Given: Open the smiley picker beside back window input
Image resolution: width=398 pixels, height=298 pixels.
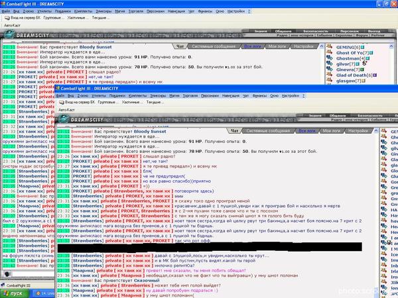Looking at the screenshot, I should tap(7, 274).
